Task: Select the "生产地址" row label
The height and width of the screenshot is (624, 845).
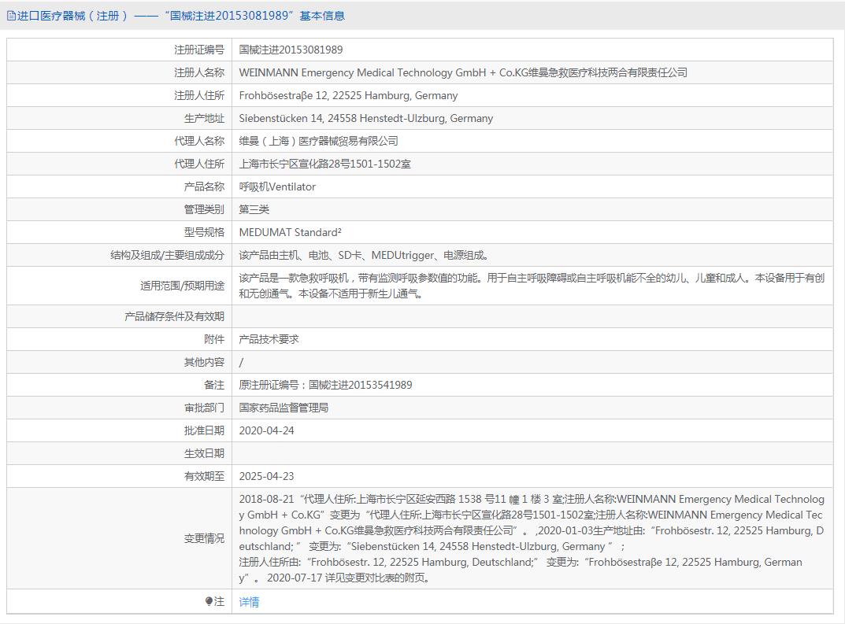Action: [204, 119]
